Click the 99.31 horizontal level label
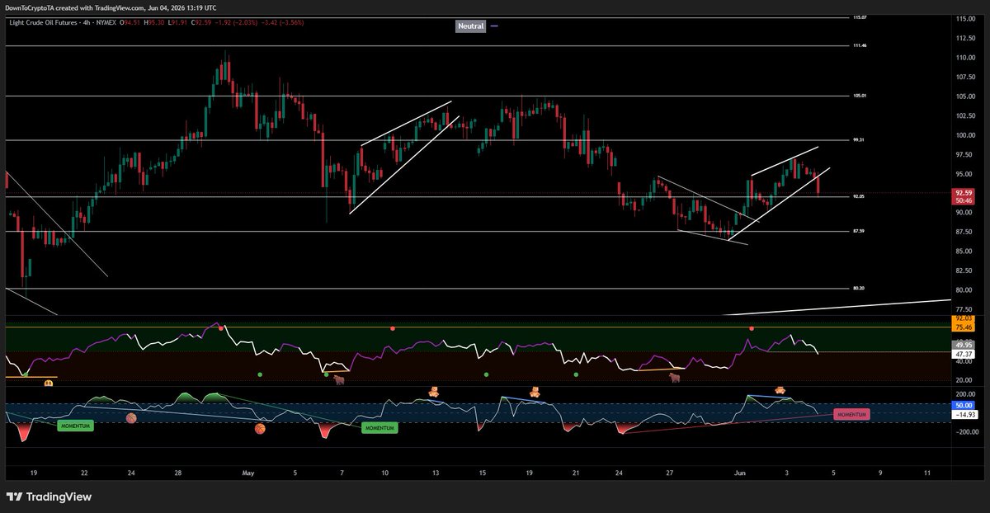 click(x=859, y=140)
